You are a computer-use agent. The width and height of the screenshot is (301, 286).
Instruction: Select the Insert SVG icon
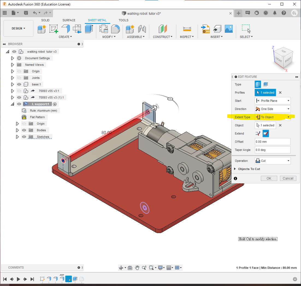pos(205,29)
